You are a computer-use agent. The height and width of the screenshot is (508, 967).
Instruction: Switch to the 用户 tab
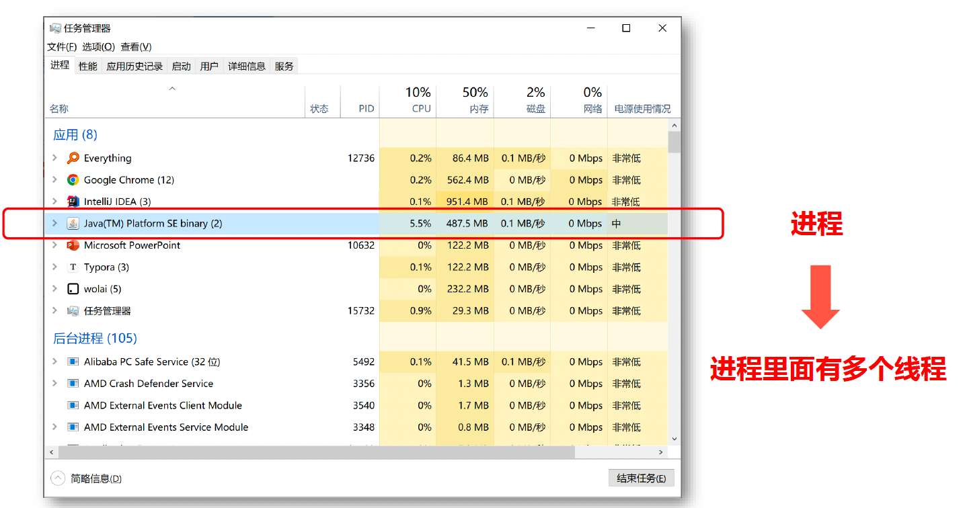(210, 66)
